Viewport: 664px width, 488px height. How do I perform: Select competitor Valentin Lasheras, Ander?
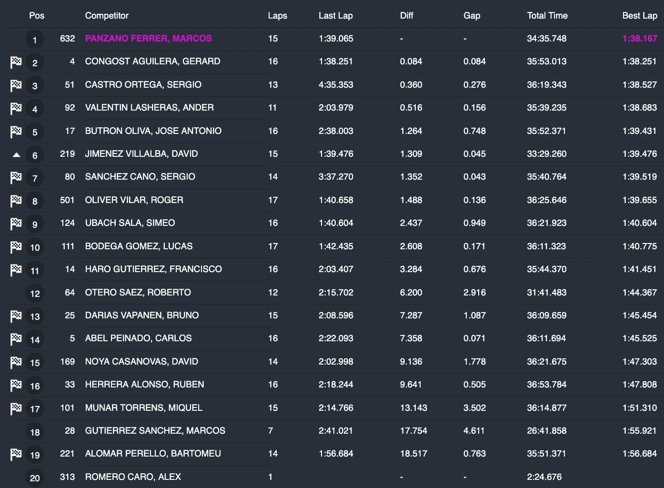(x=149, y=108)
